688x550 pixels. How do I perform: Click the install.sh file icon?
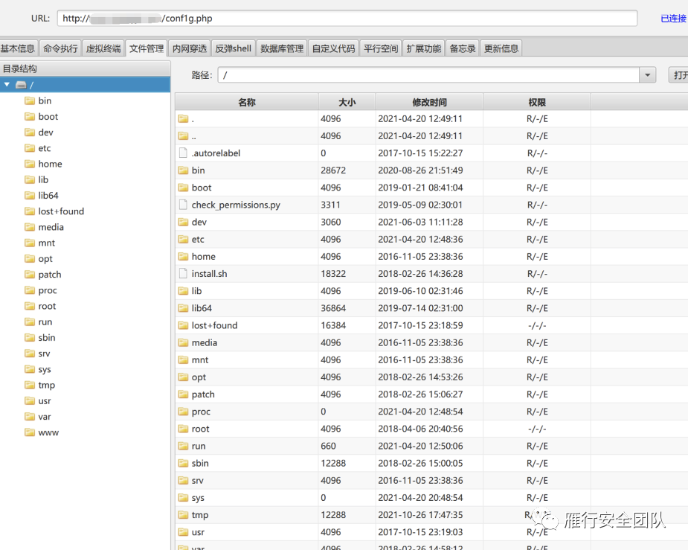coord(183,274)
